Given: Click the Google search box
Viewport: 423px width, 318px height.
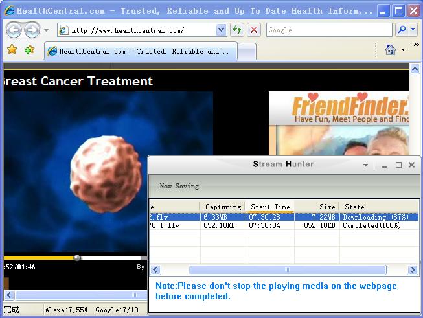Looking at the screenshot, I should (x=329, y=30).
